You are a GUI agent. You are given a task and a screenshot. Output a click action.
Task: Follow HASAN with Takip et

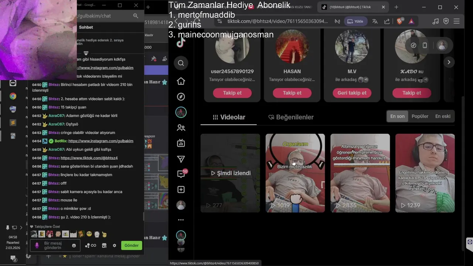[292, 93]
